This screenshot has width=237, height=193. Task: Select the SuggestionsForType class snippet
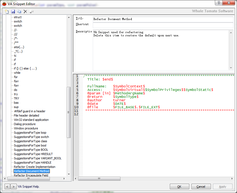pos(31,141)
